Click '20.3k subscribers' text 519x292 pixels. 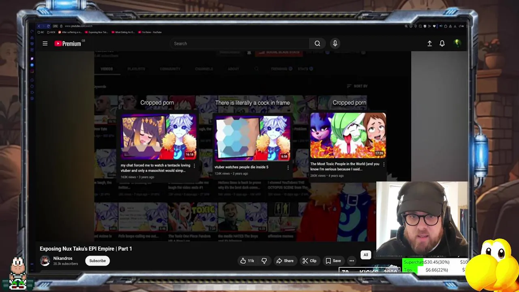(x=66, y=264)
